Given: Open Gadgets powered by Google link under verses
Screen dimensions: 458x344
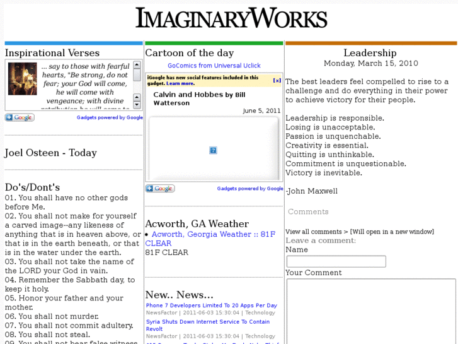Looking at the screenshot, I should 110,117.
